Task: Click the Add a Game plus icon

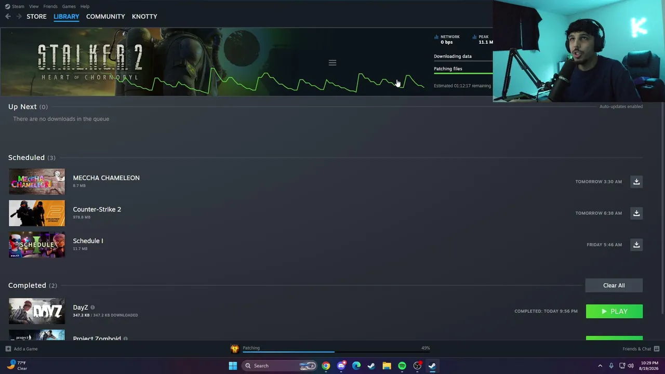Action: (x=8, y=349)
